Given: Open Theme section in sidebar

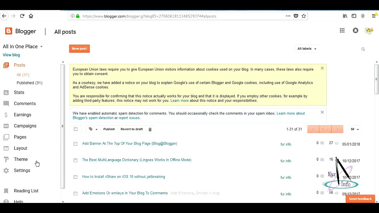Looking at the screenshot, I should point(21,159).
